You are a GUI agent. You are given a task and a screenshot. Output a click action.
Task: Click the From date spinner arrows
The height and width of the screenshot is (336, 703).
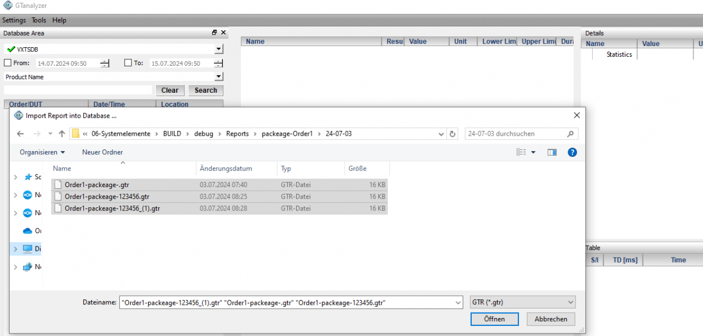click(105, 63)
